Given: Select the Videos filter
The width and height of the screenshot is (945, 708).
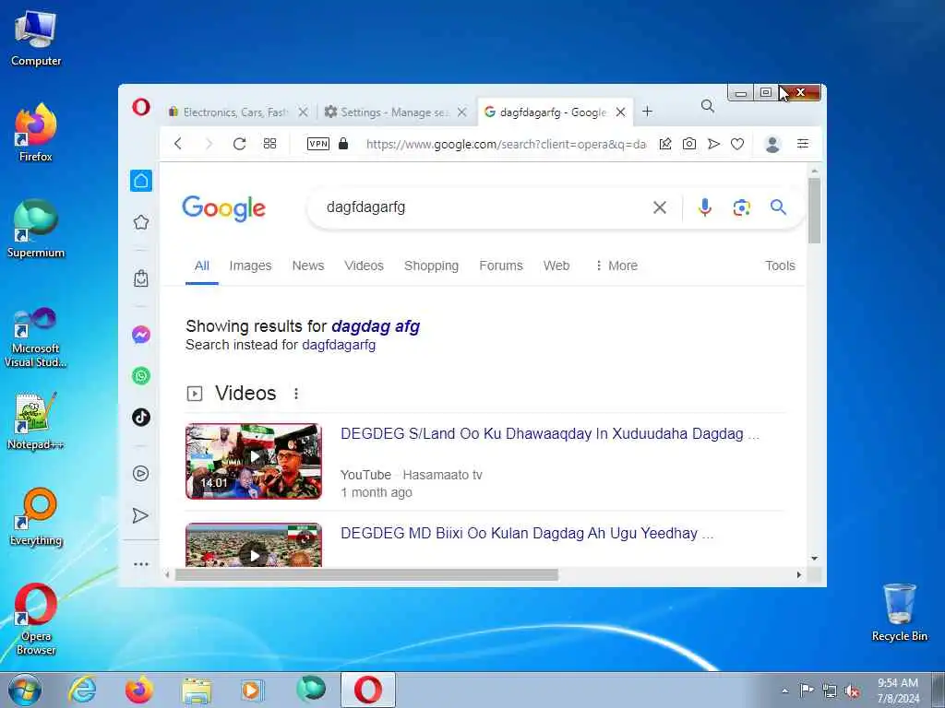Looking at the screenshot, I should (364, 265).
